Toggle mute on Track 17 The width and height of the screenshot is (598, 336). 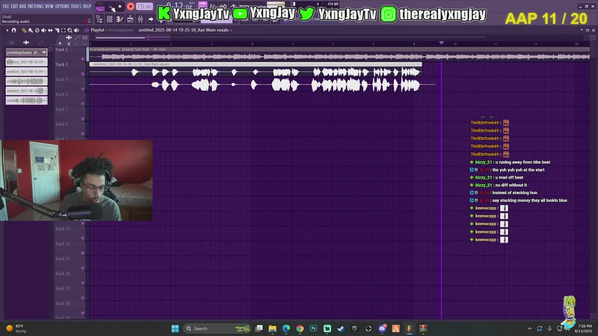(x=83, y=298)
